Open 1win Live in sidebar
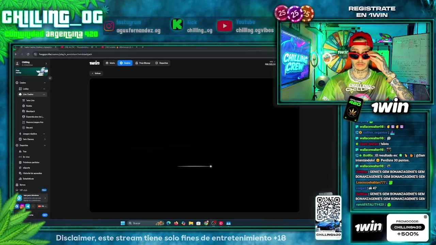Screen dimensions: 436x245 click(30, 100)
